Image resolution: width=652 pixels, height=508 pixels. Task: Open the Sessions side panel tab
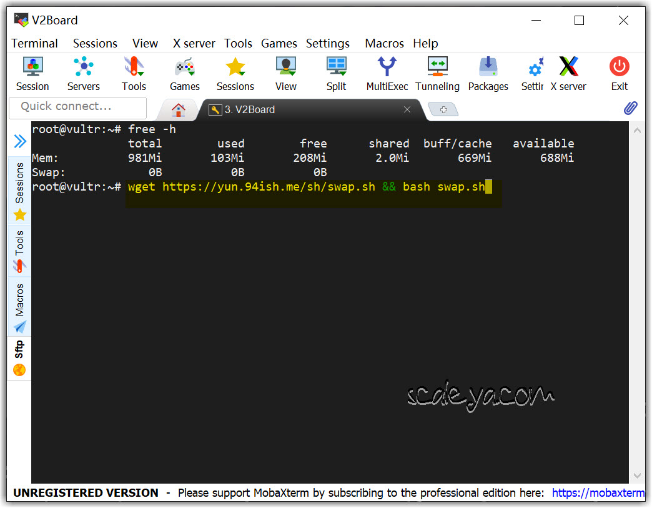[x=20, y=191]
